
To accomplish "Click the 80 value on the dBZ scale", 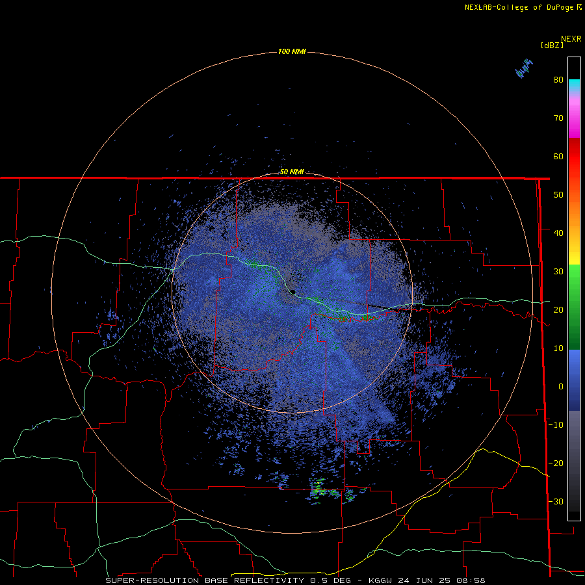I will pos(558,79).
